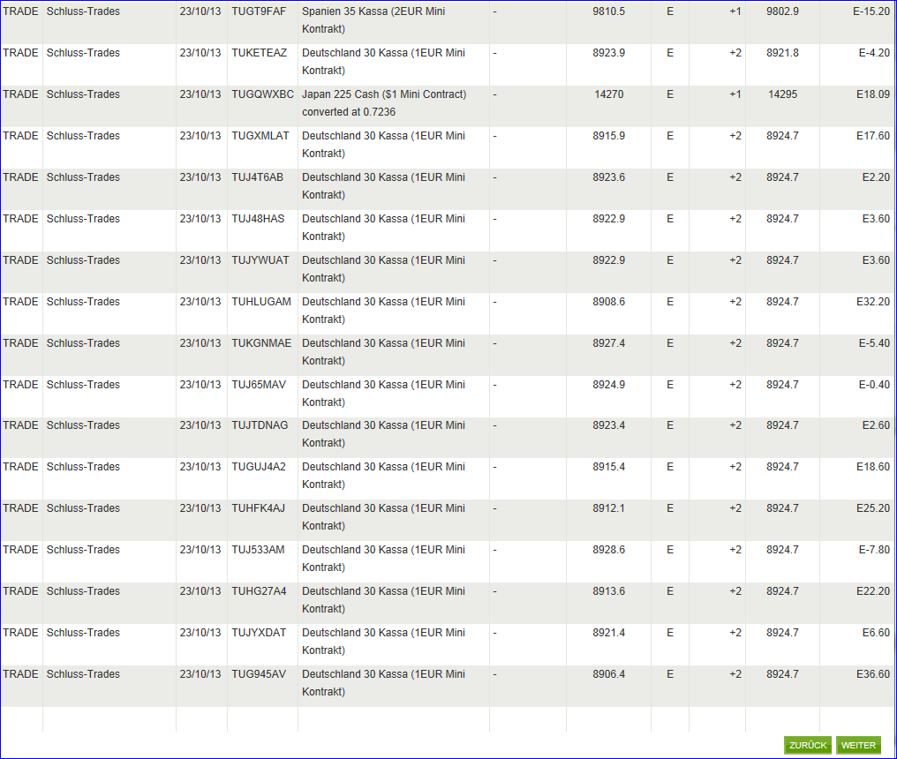Select trade reference TUJYXDAT

(x=259, y=633)
